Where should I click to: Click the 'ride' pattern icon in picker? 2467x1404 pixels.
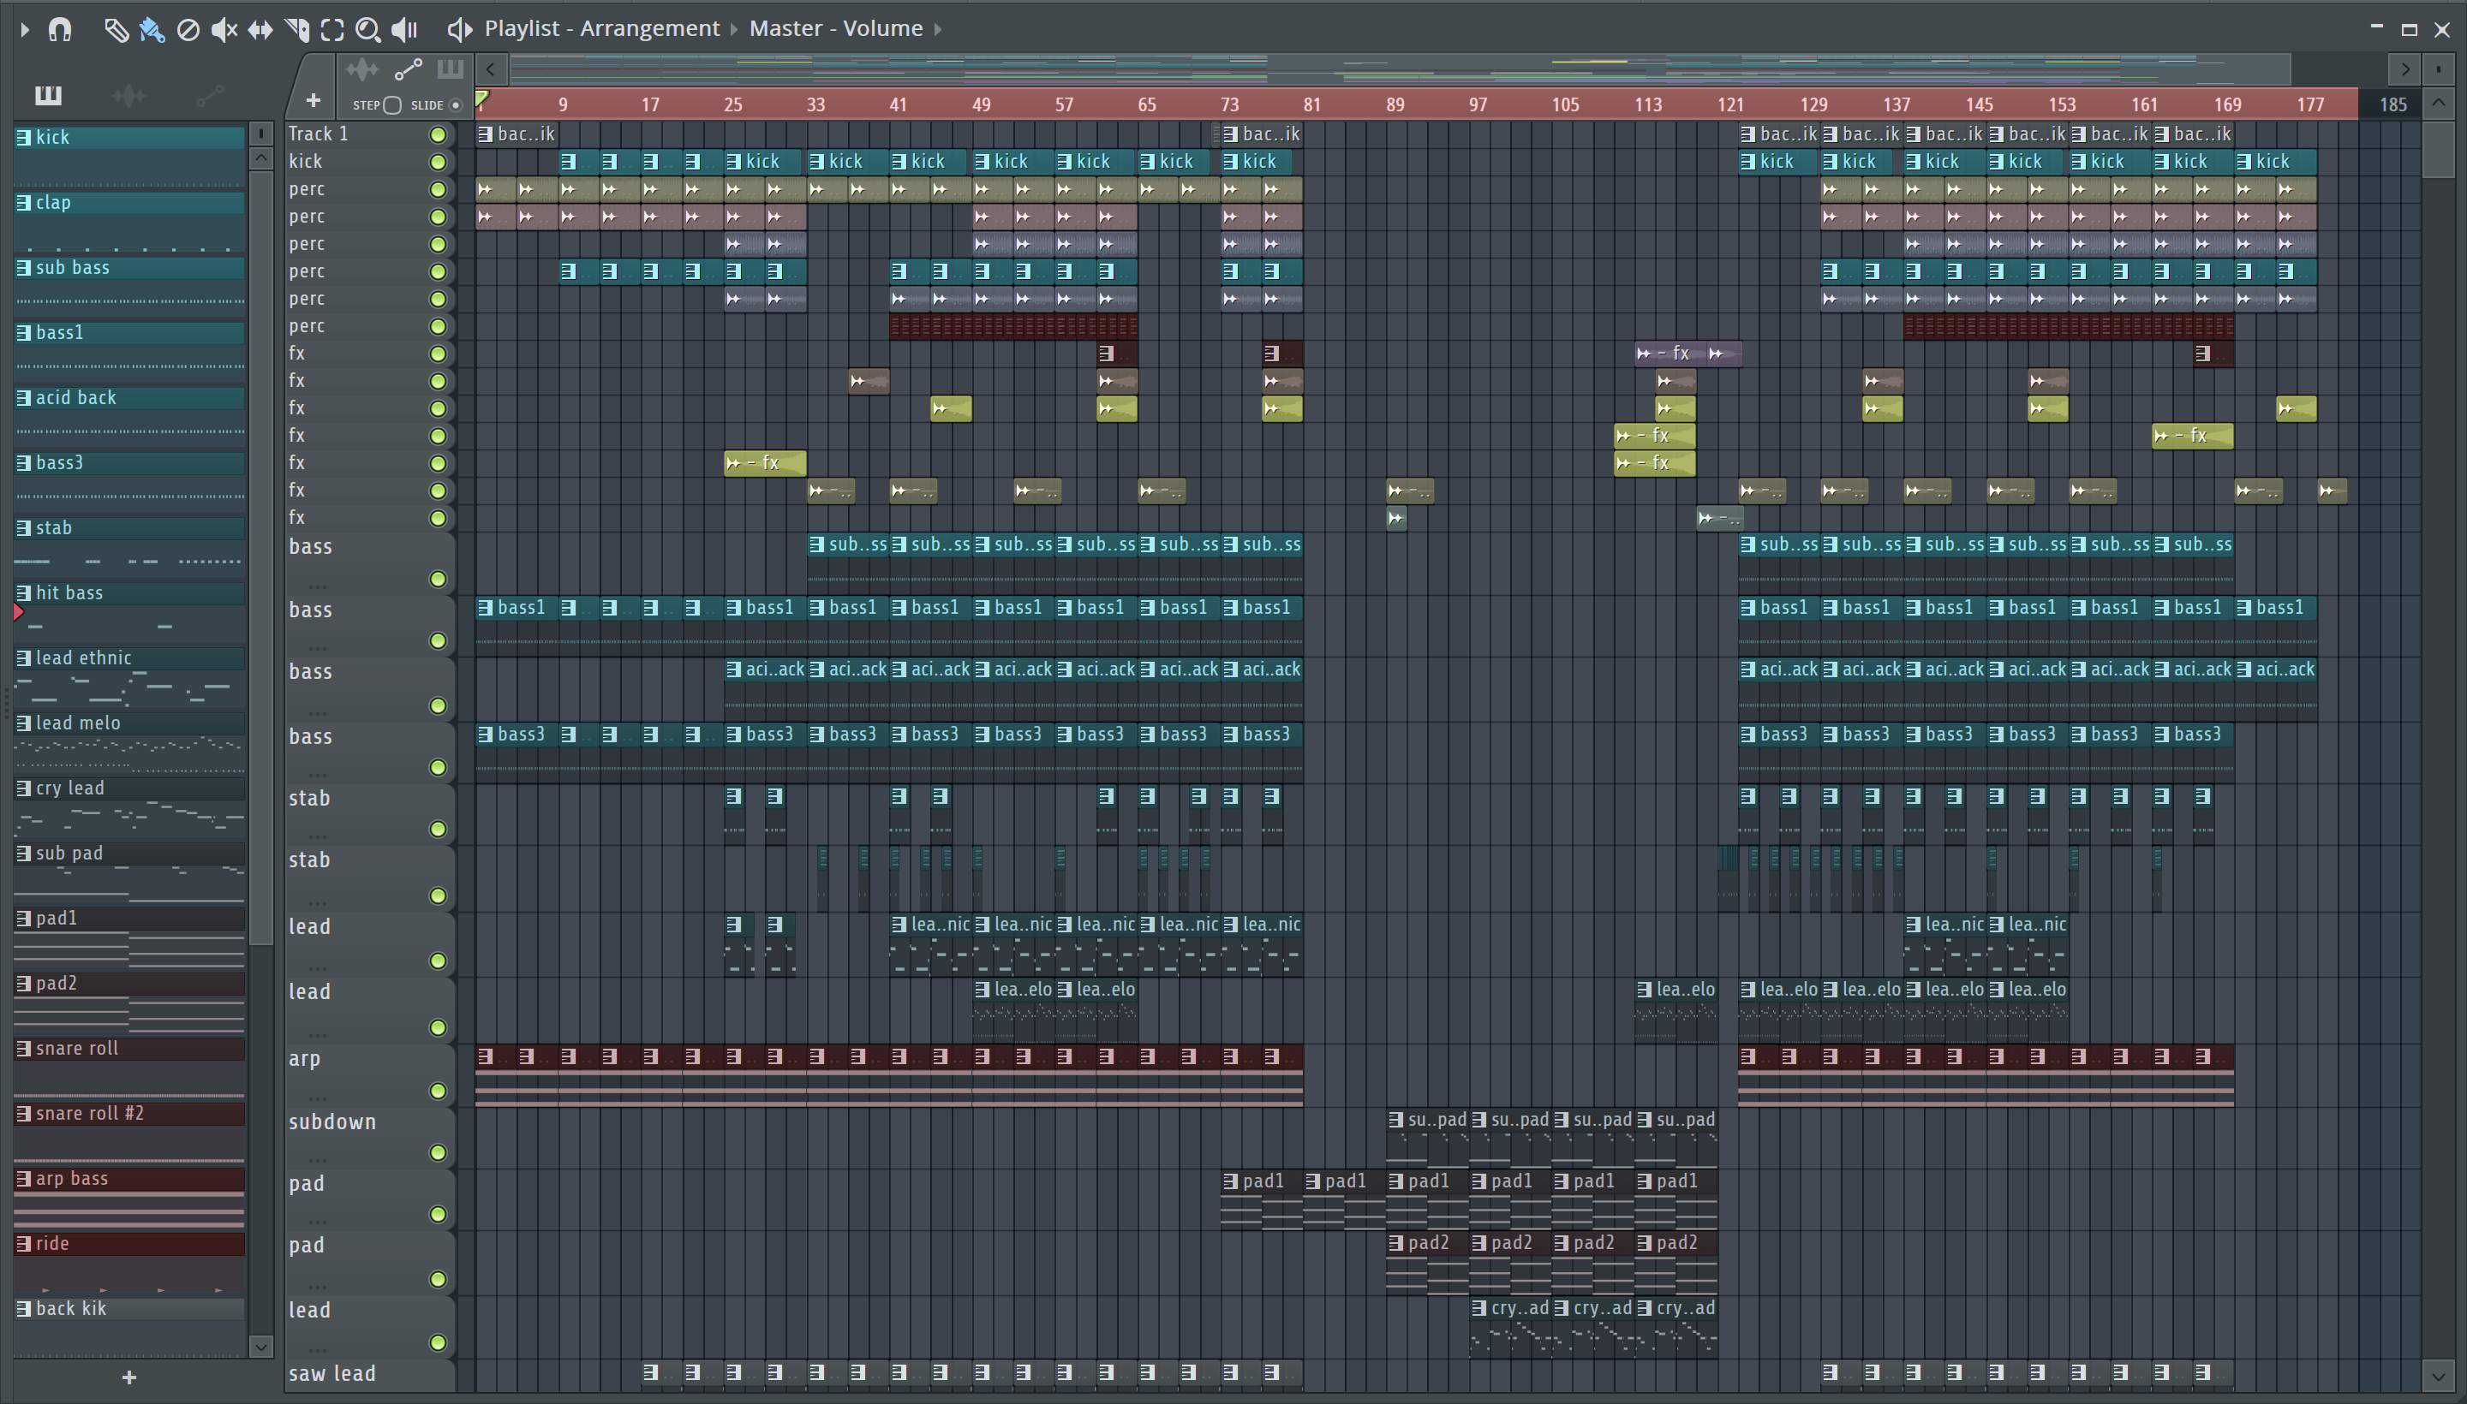coord(24,1243)
